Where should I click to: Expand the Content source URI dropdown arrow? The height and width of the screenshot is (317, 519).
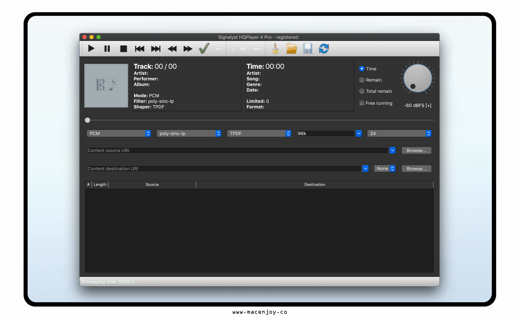(x=393, y=151)
